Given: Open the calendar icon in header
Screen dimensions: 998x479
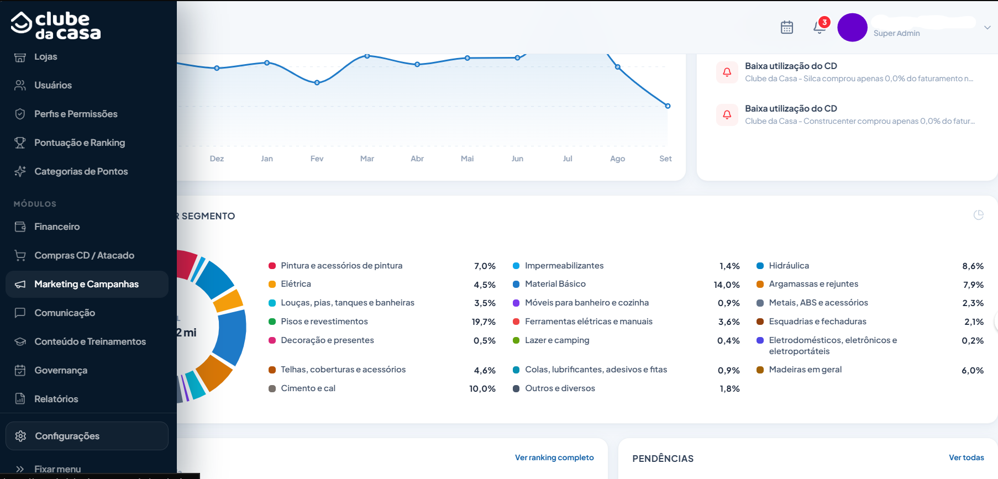Looking at the screenshot, I should [x=787, y=27].
